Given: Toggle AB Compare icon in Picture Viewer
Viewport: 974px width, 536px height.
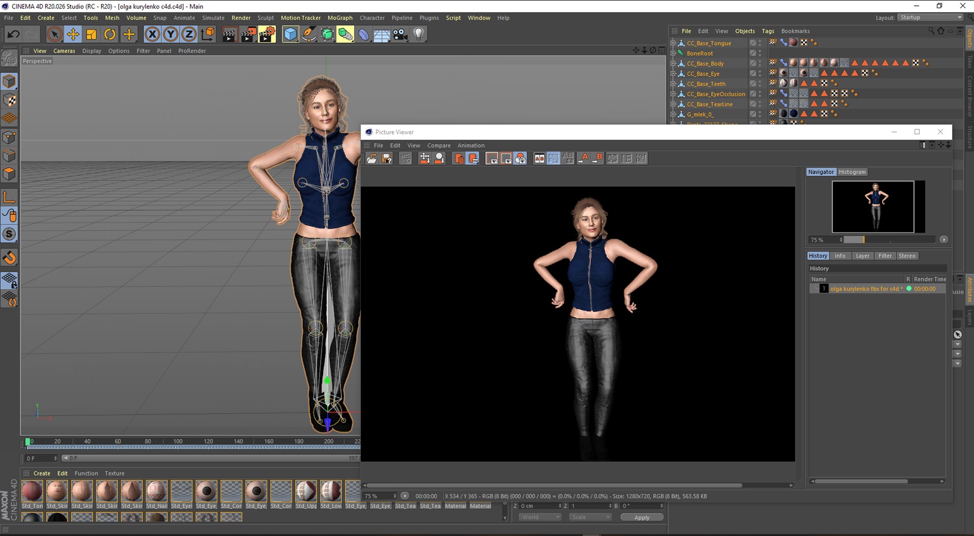Looking at the screenshot, I should 539,158.
